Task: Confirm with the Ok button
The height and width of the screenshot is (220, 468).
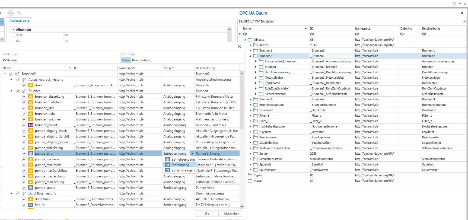Action: pos(207,214)
